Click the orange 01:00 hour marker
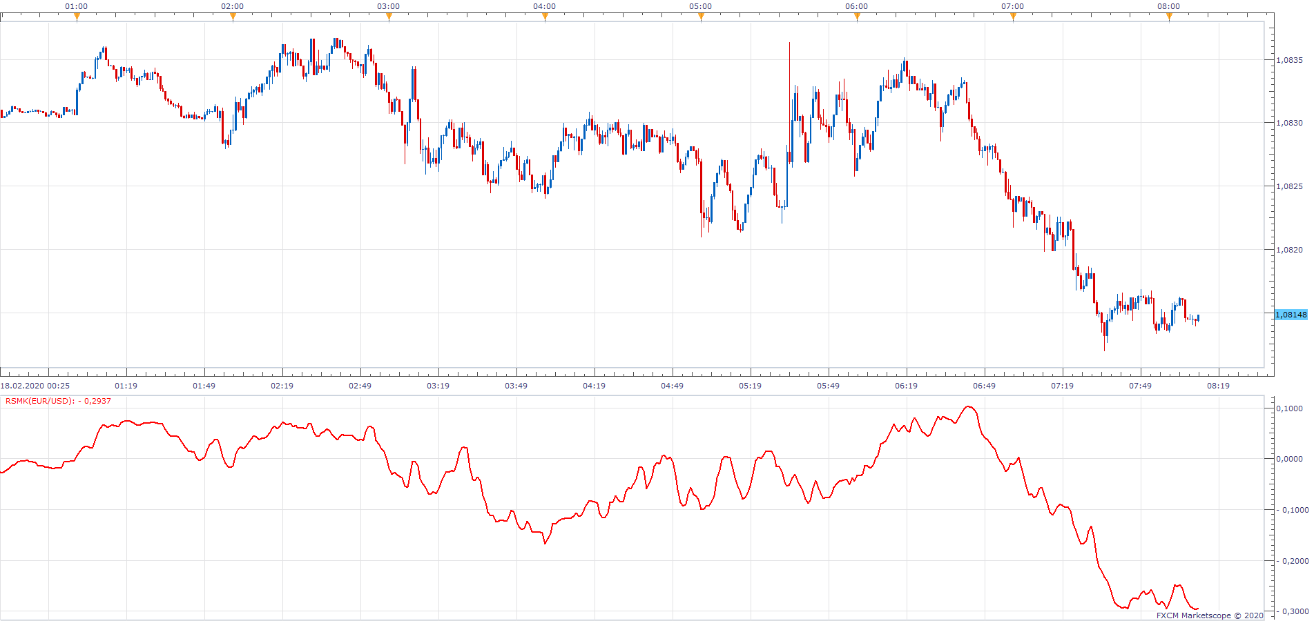 [x=77, y=17]
